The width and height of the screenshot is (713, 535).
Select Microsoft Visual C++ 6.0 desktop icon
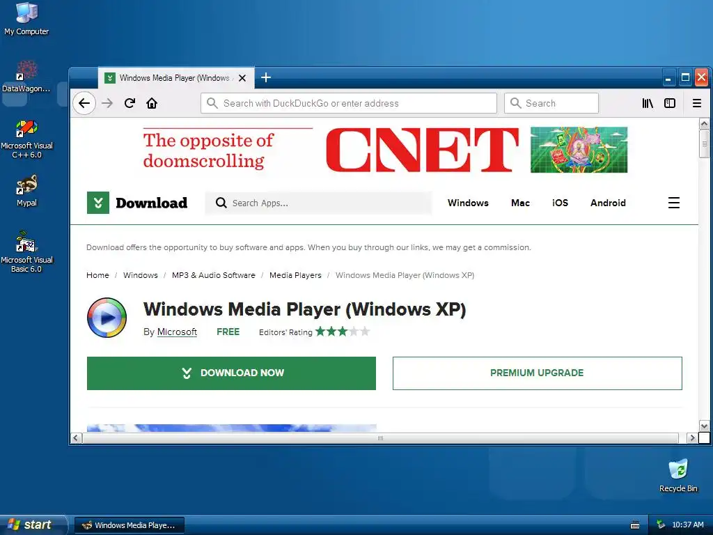[26, 139]
